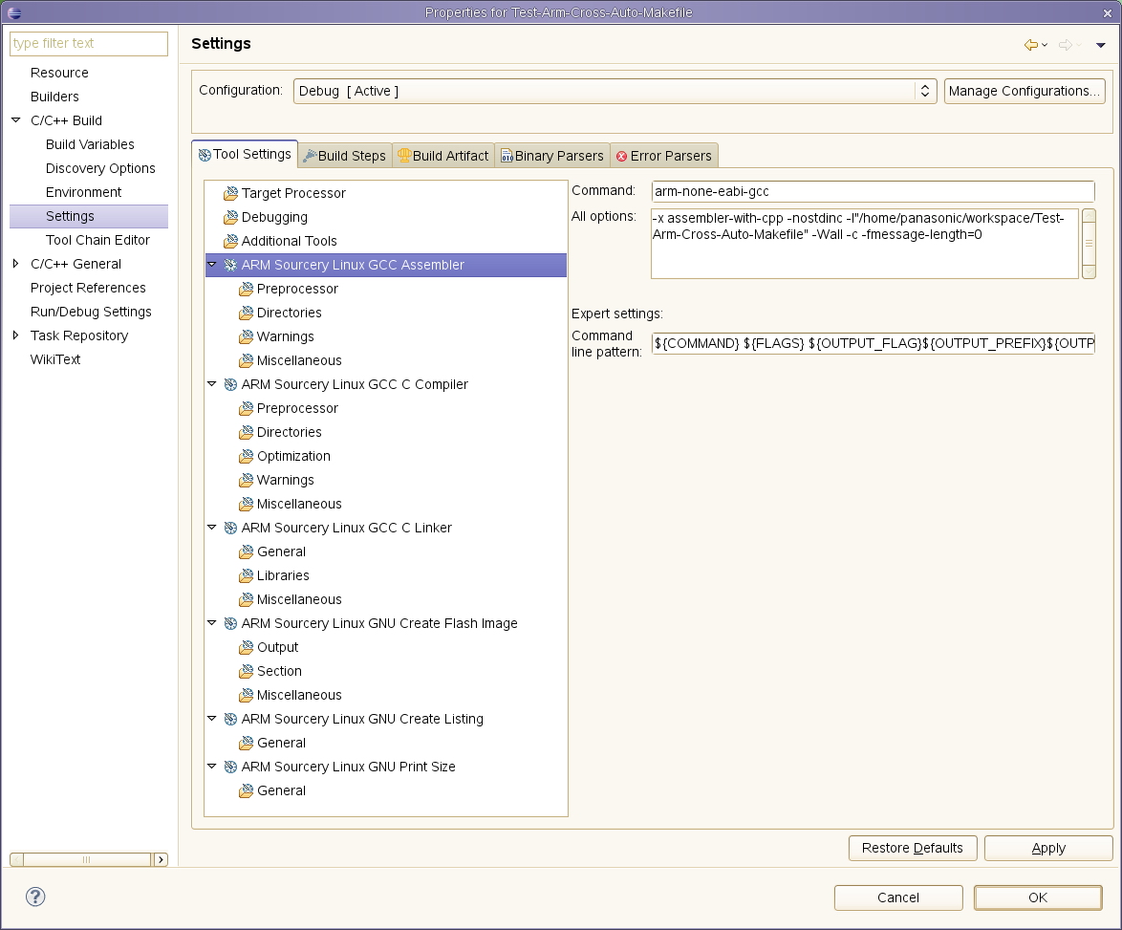Select the Tool Settings tab

coord(245,155)
